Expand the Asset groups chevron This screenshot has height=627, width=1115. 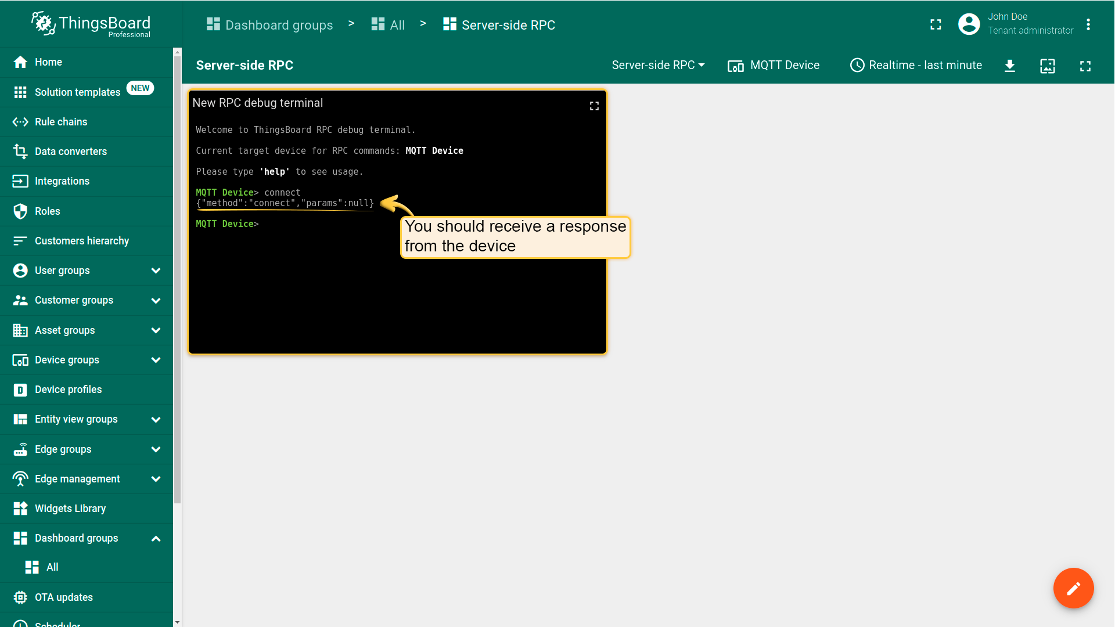coord(156,330)
